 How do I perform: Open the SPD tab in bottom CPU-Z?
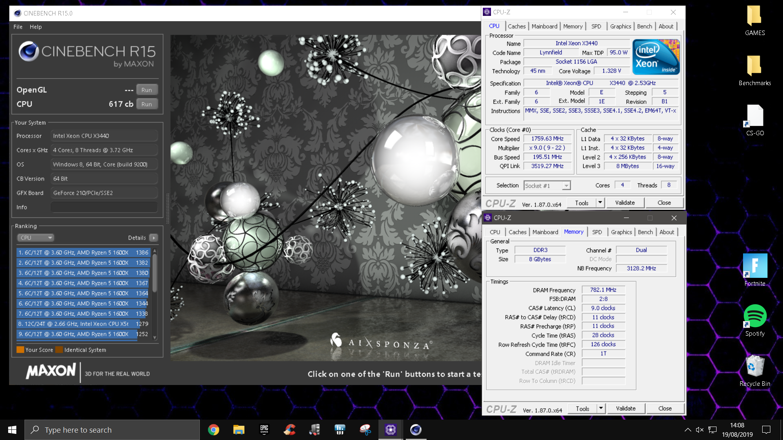pyautogui.click(x=597, y=232)
